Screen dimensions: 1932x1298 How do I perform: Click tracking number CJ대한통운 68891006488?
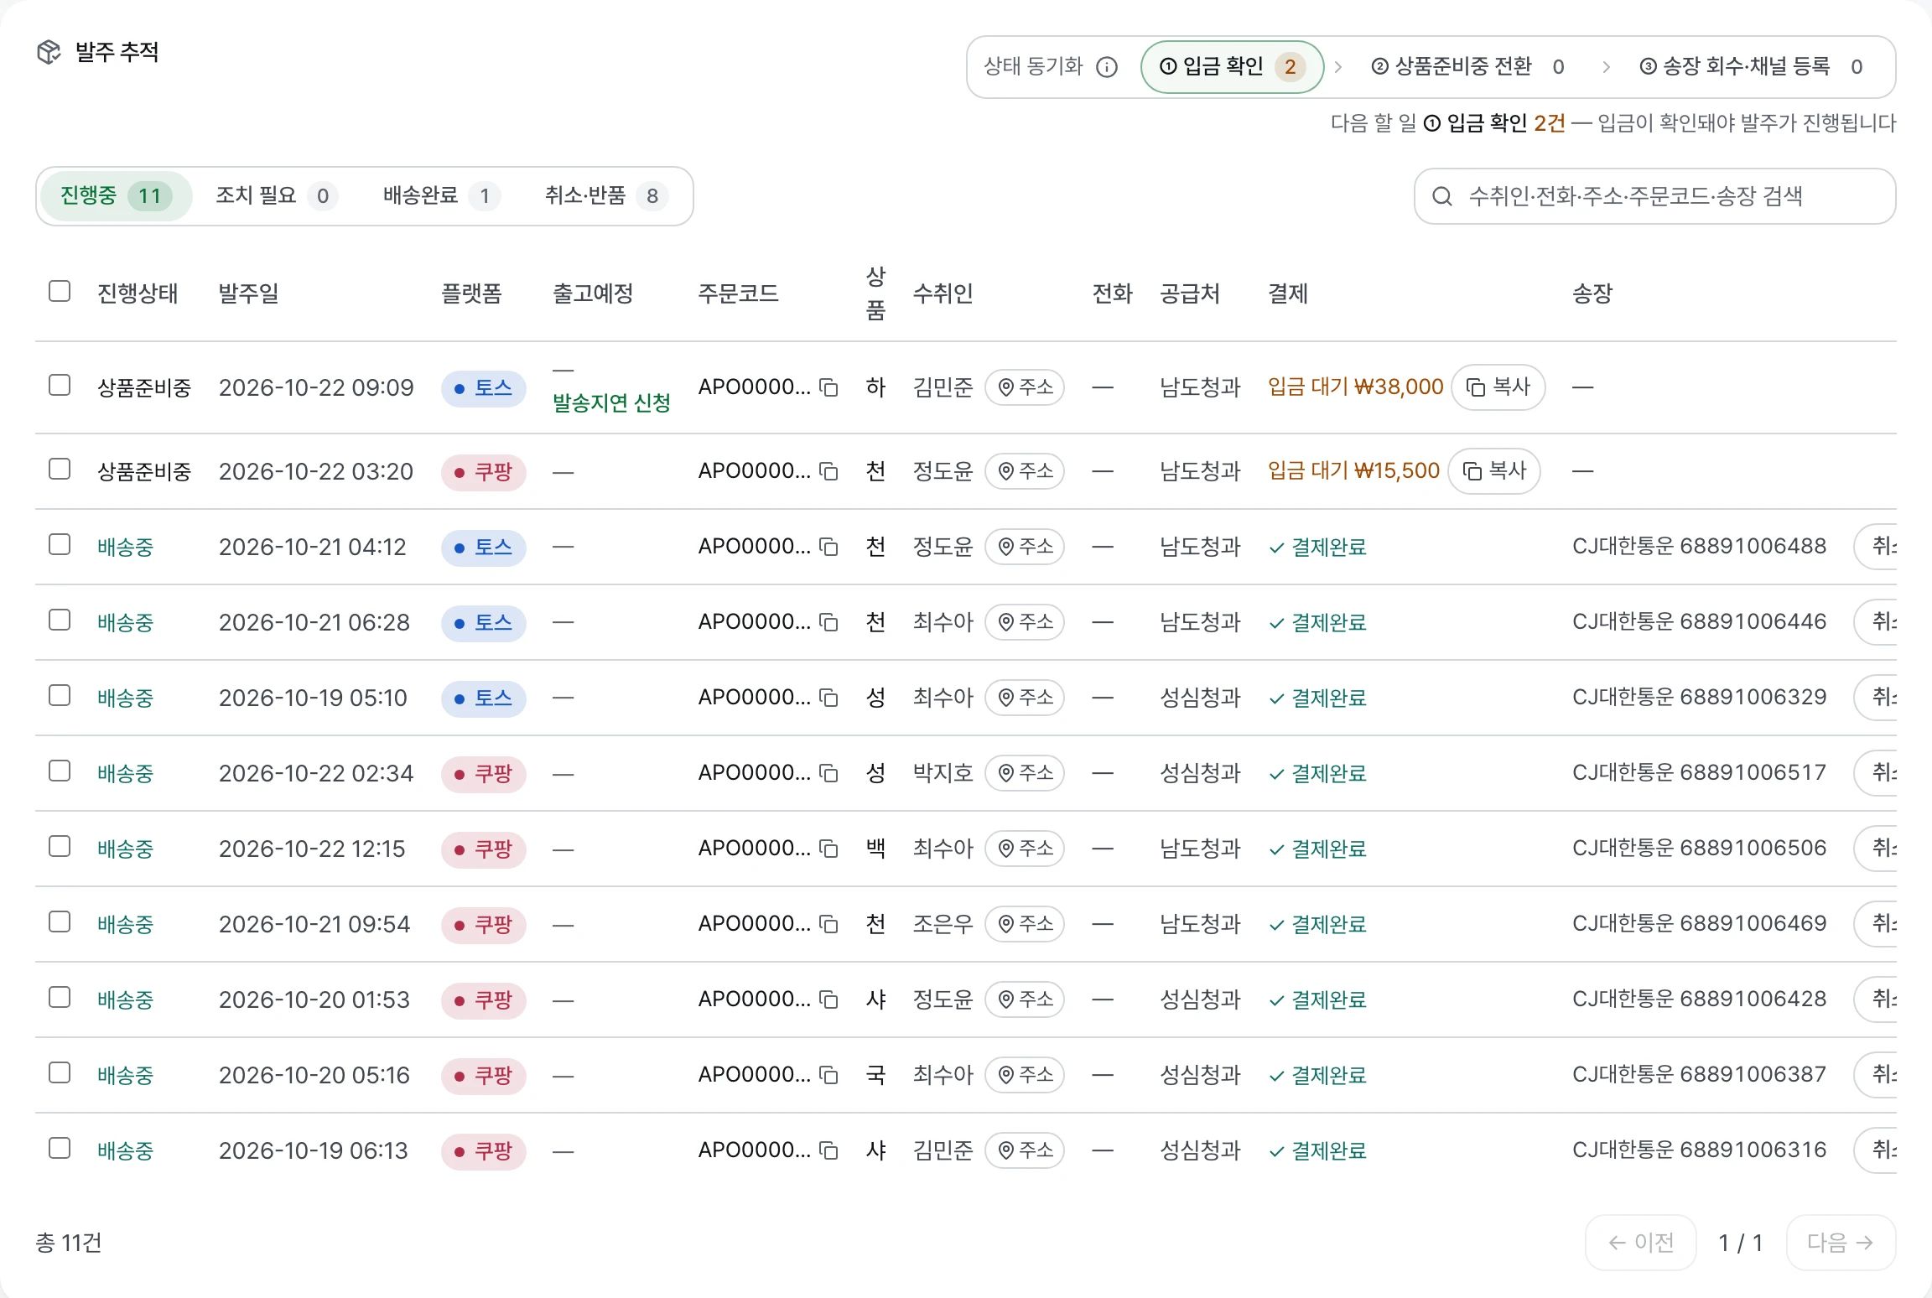(x=1699, y=546)
